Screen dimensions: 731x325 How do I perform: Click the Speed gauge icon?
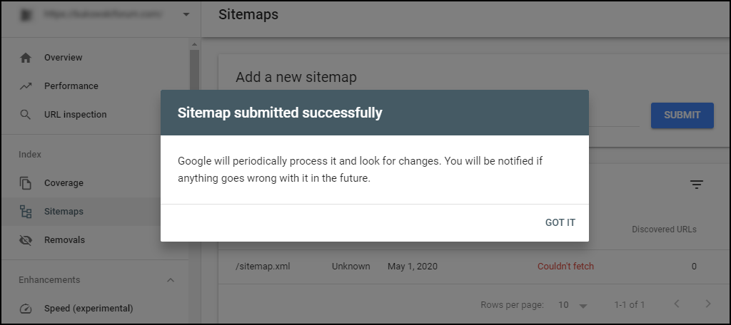(26, 309)
